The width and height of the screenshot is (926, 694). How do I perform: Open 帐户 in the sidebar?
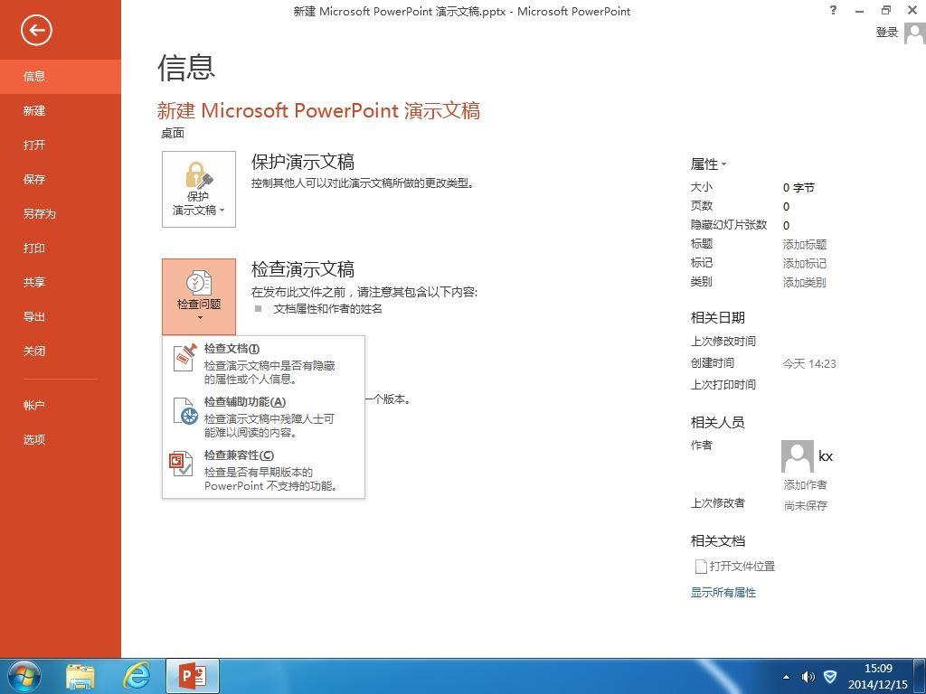[61, 406]
